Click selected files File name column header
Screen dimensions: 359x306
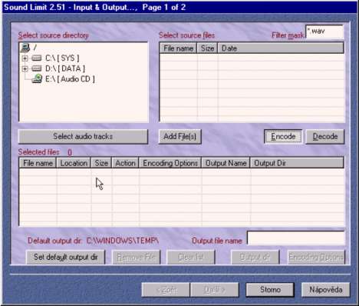tap(38, 163)
